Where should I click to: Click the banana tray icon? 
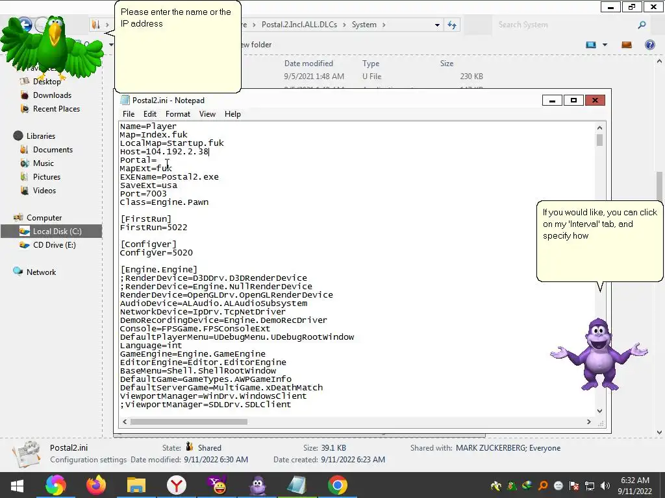point(496,486)
